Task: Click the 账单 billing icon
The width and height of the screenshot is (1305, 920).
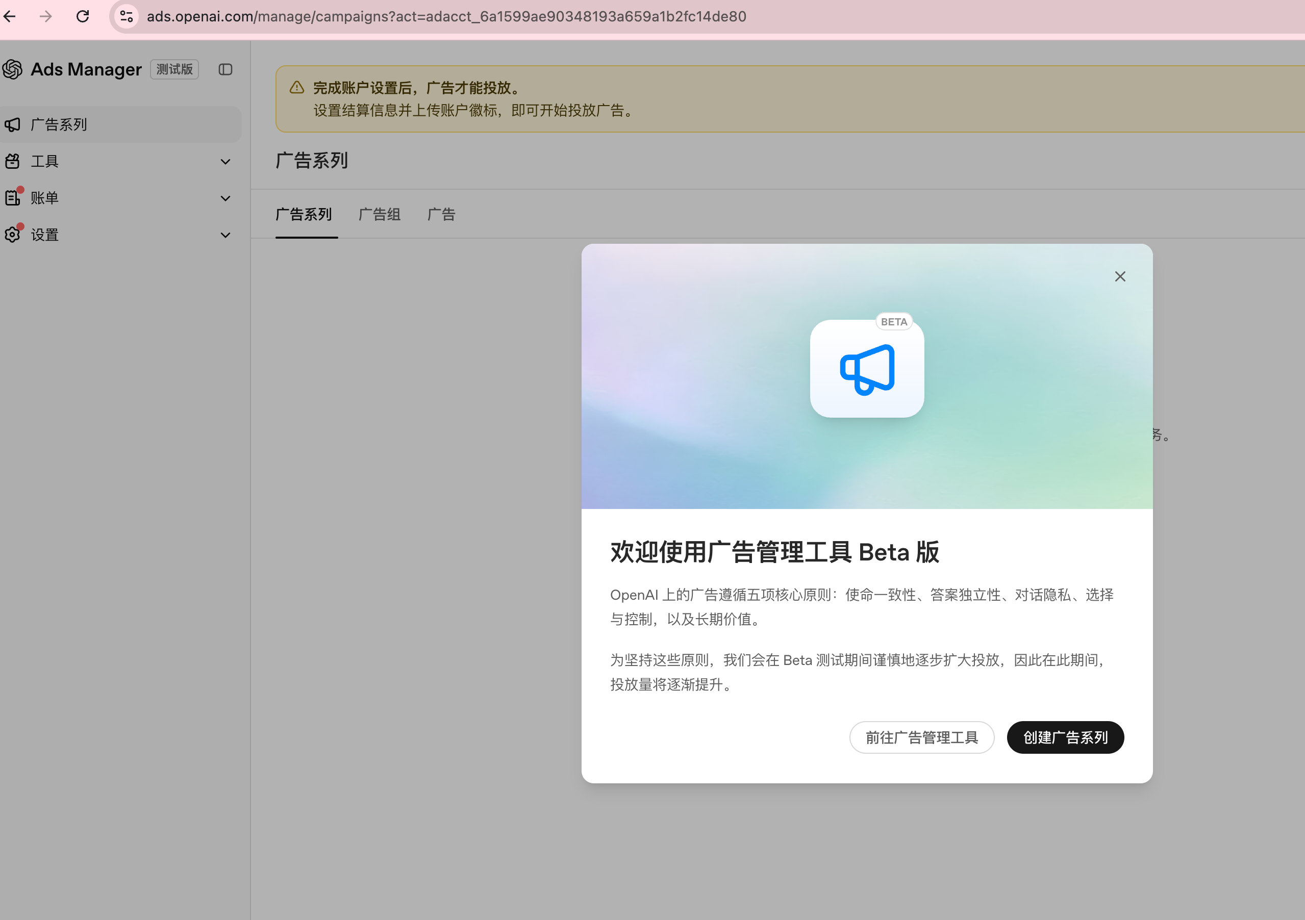Action: (13, 198)
